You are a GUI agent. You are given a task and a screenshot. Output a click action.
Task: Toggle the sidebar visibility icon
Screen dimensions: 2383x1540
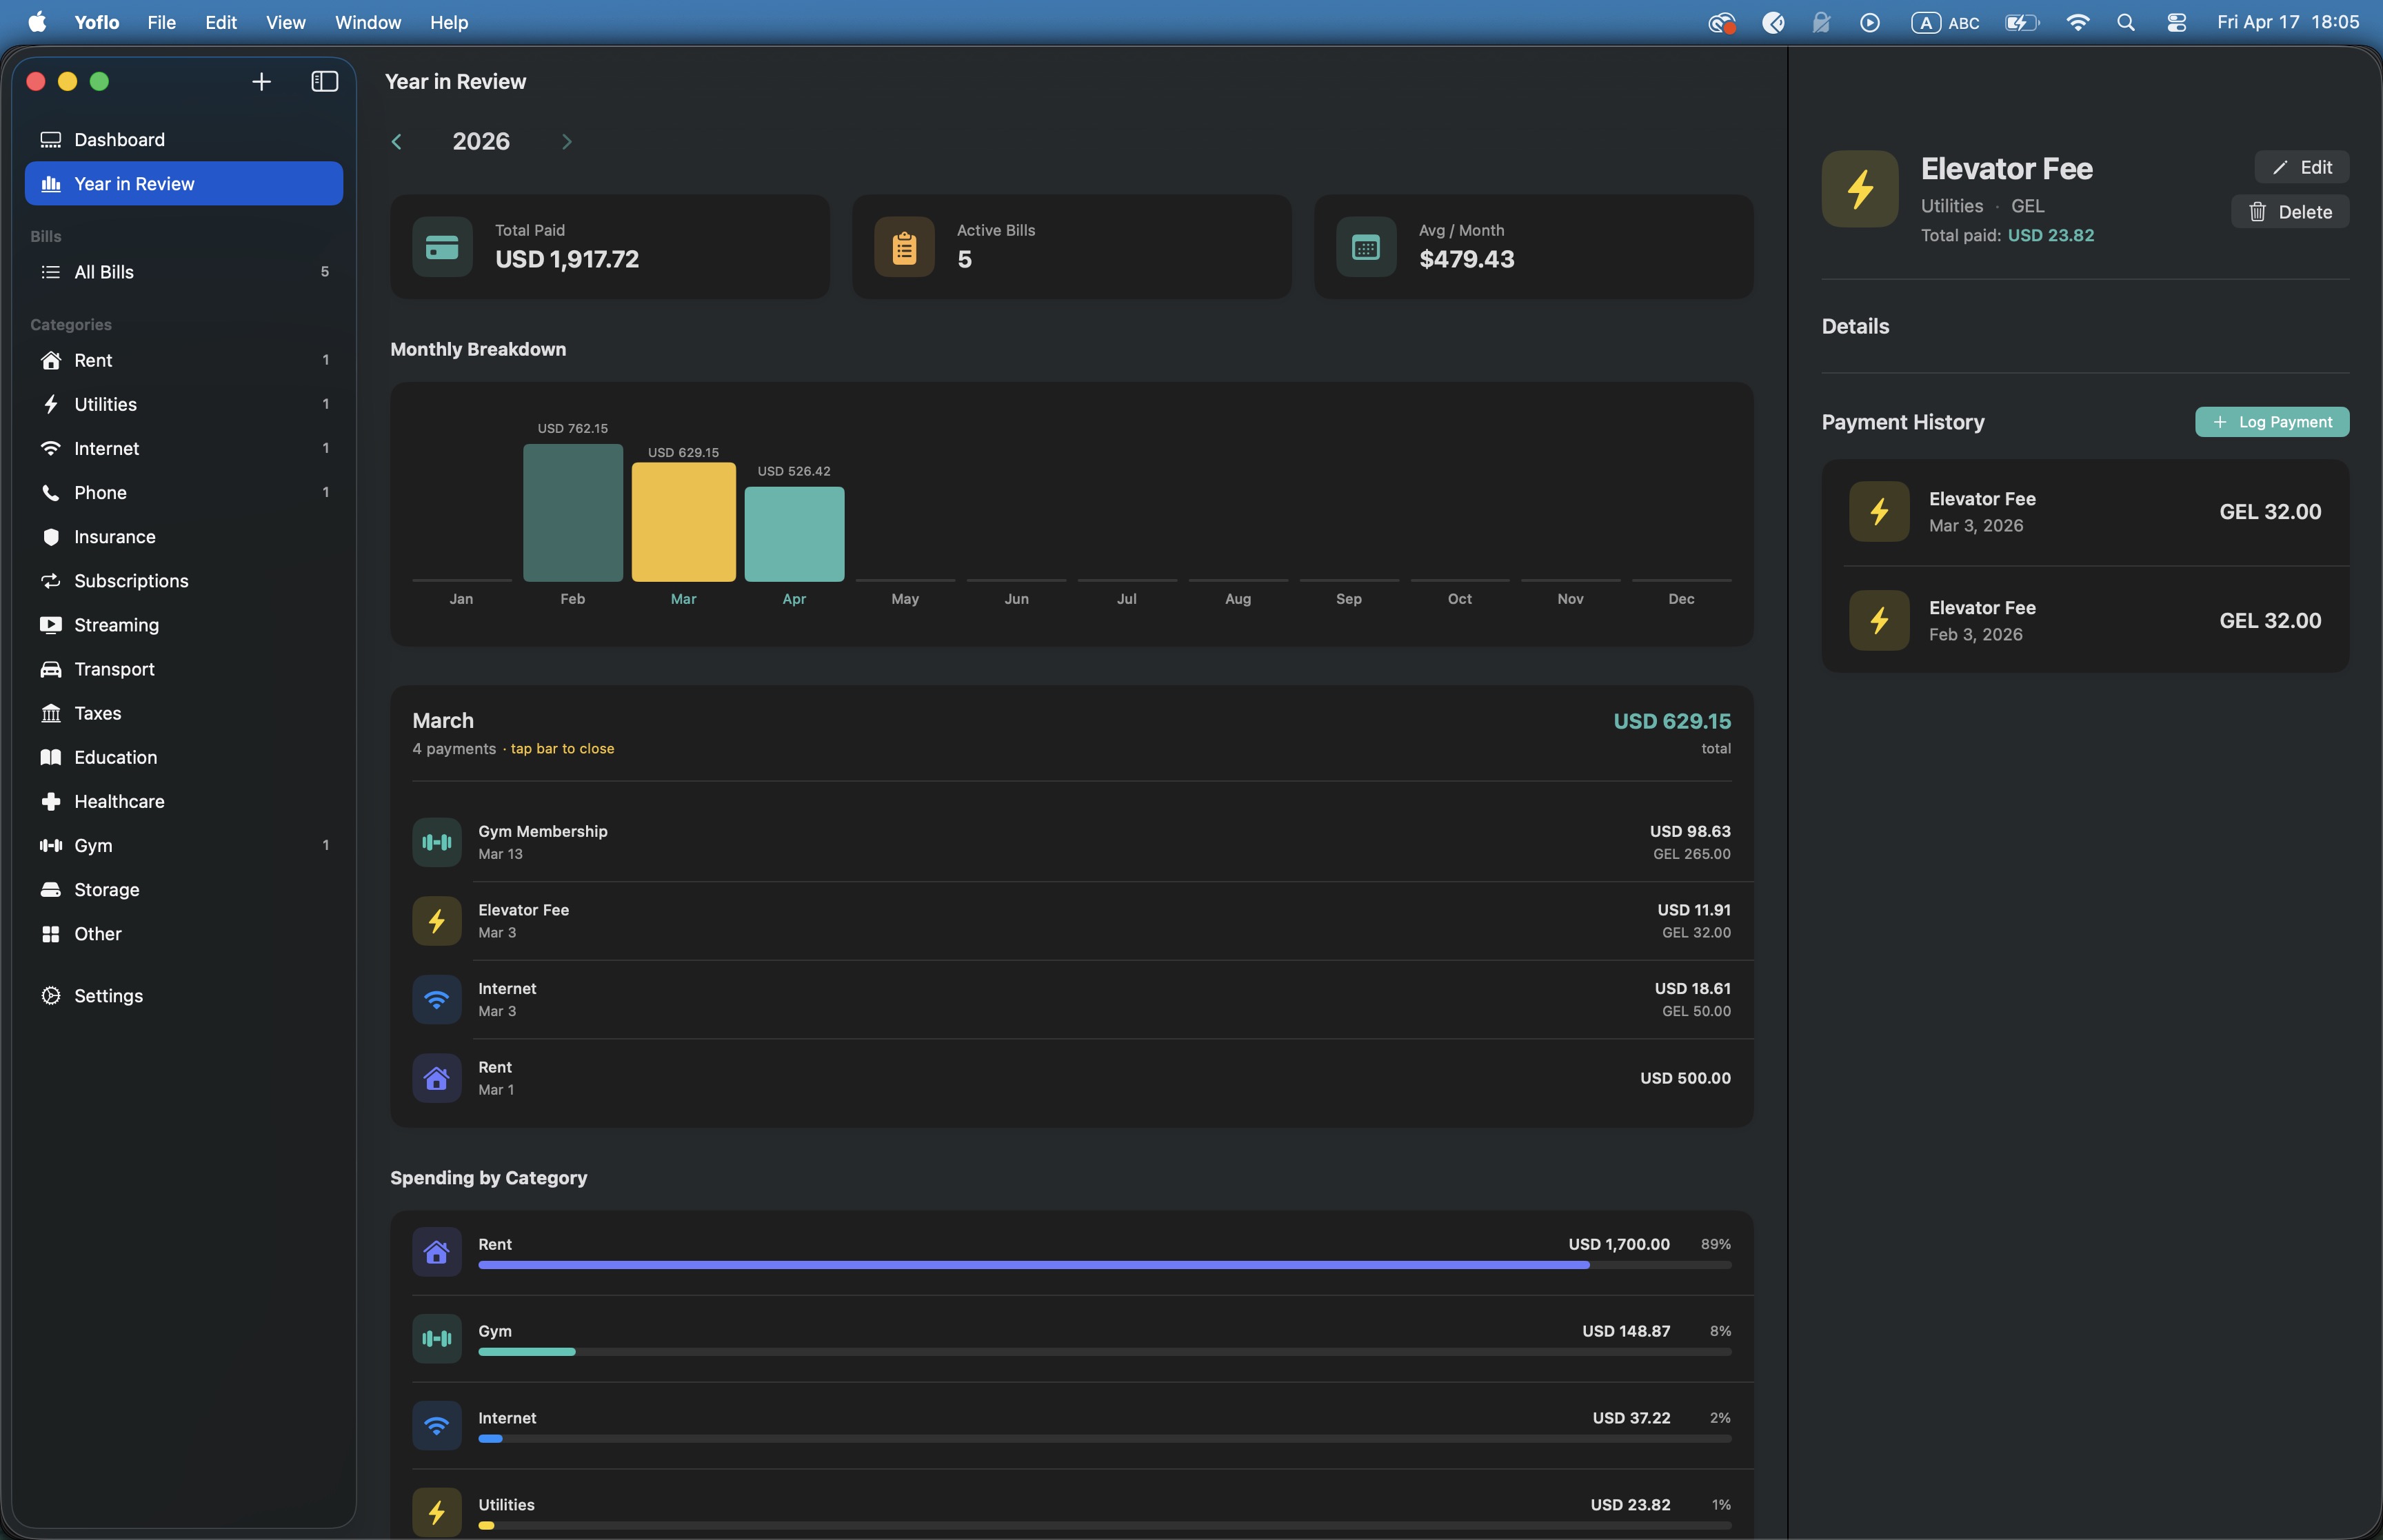tap(324, 82)
